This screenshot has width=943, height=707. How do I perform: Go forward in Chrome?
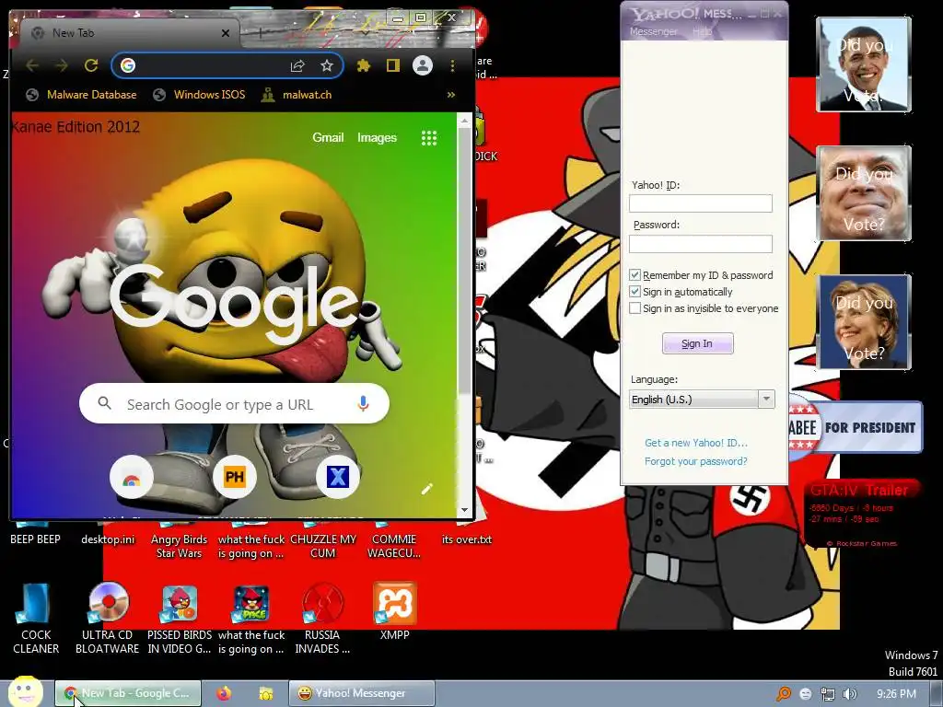pyautogui.click(x=62, y=65)
